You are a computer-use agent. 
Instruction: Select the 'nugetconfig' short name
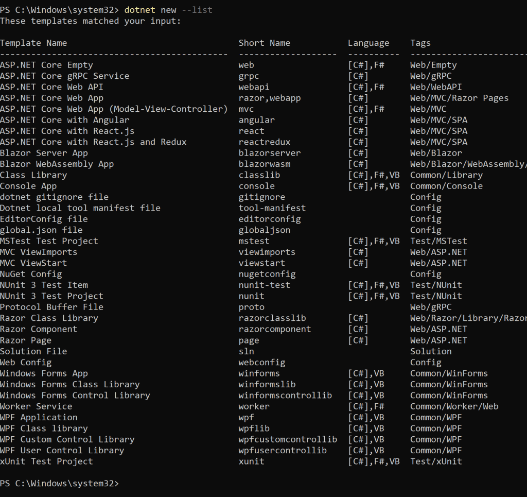267,275
